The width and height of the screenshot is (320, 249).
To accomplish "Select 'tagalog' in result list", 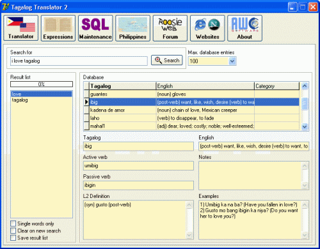I will click(42, 100).
